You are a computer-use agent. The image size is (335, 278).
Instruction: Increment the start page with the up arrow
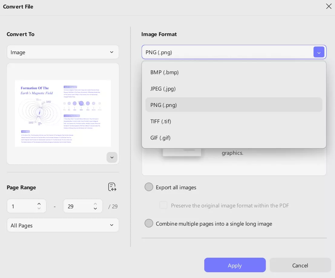39,204
